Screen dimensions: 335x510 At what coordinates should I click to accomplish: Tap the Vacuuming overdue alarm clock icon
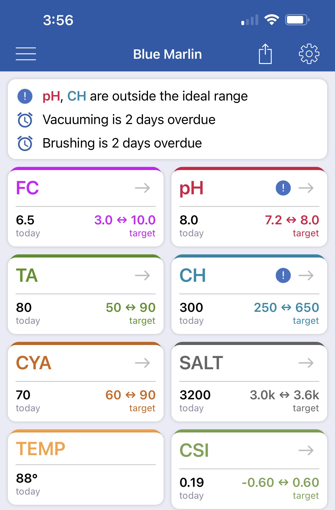(x=25, y=120)
